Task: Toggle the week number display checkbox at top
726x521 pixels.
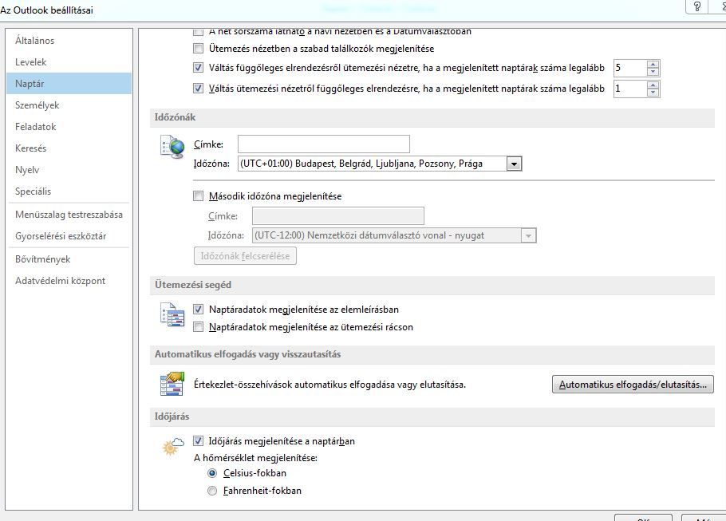Action: [198, 32]
